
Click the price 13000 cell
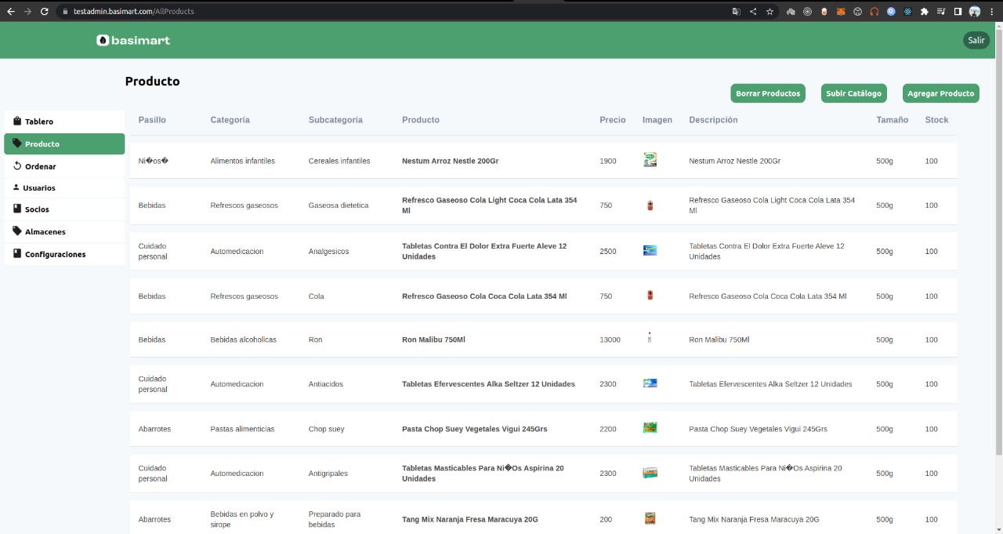610,340
